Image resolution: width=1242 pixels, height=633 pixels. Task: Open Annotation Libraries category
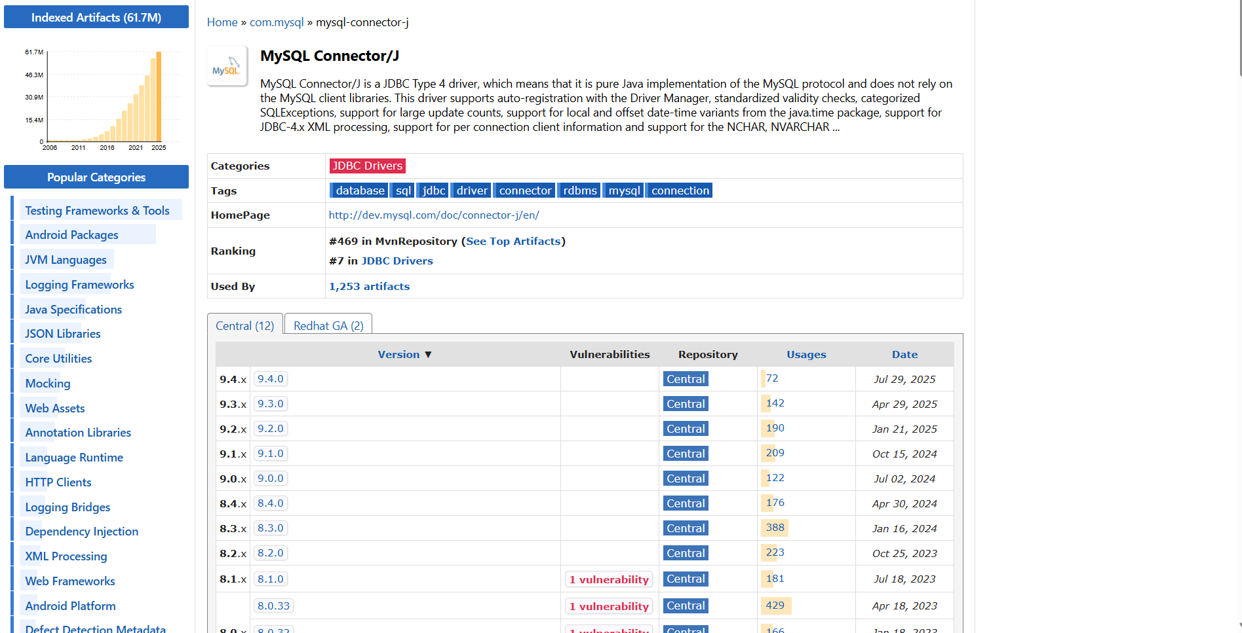click(78, 433)
